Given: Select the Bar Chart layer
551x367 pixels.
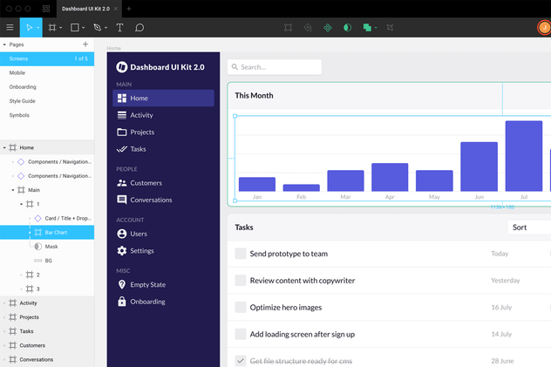Looking at the screenshot, I should click(x=47, y=233).
